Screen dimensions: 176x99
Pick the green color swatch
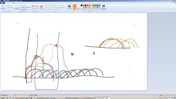[x=94, y=5]
